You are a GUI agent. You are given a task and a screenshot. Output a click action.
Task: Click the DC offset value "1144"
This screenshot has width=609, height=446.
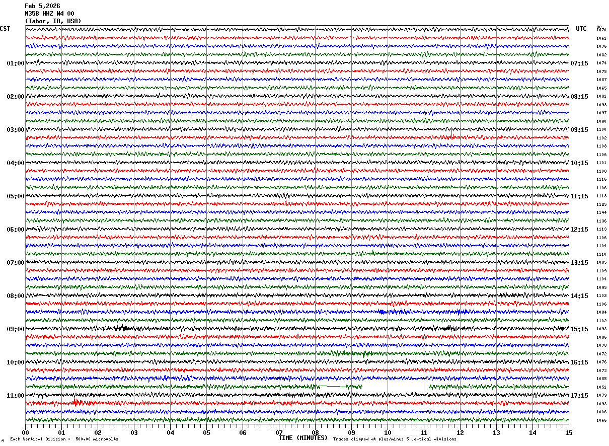601,213
